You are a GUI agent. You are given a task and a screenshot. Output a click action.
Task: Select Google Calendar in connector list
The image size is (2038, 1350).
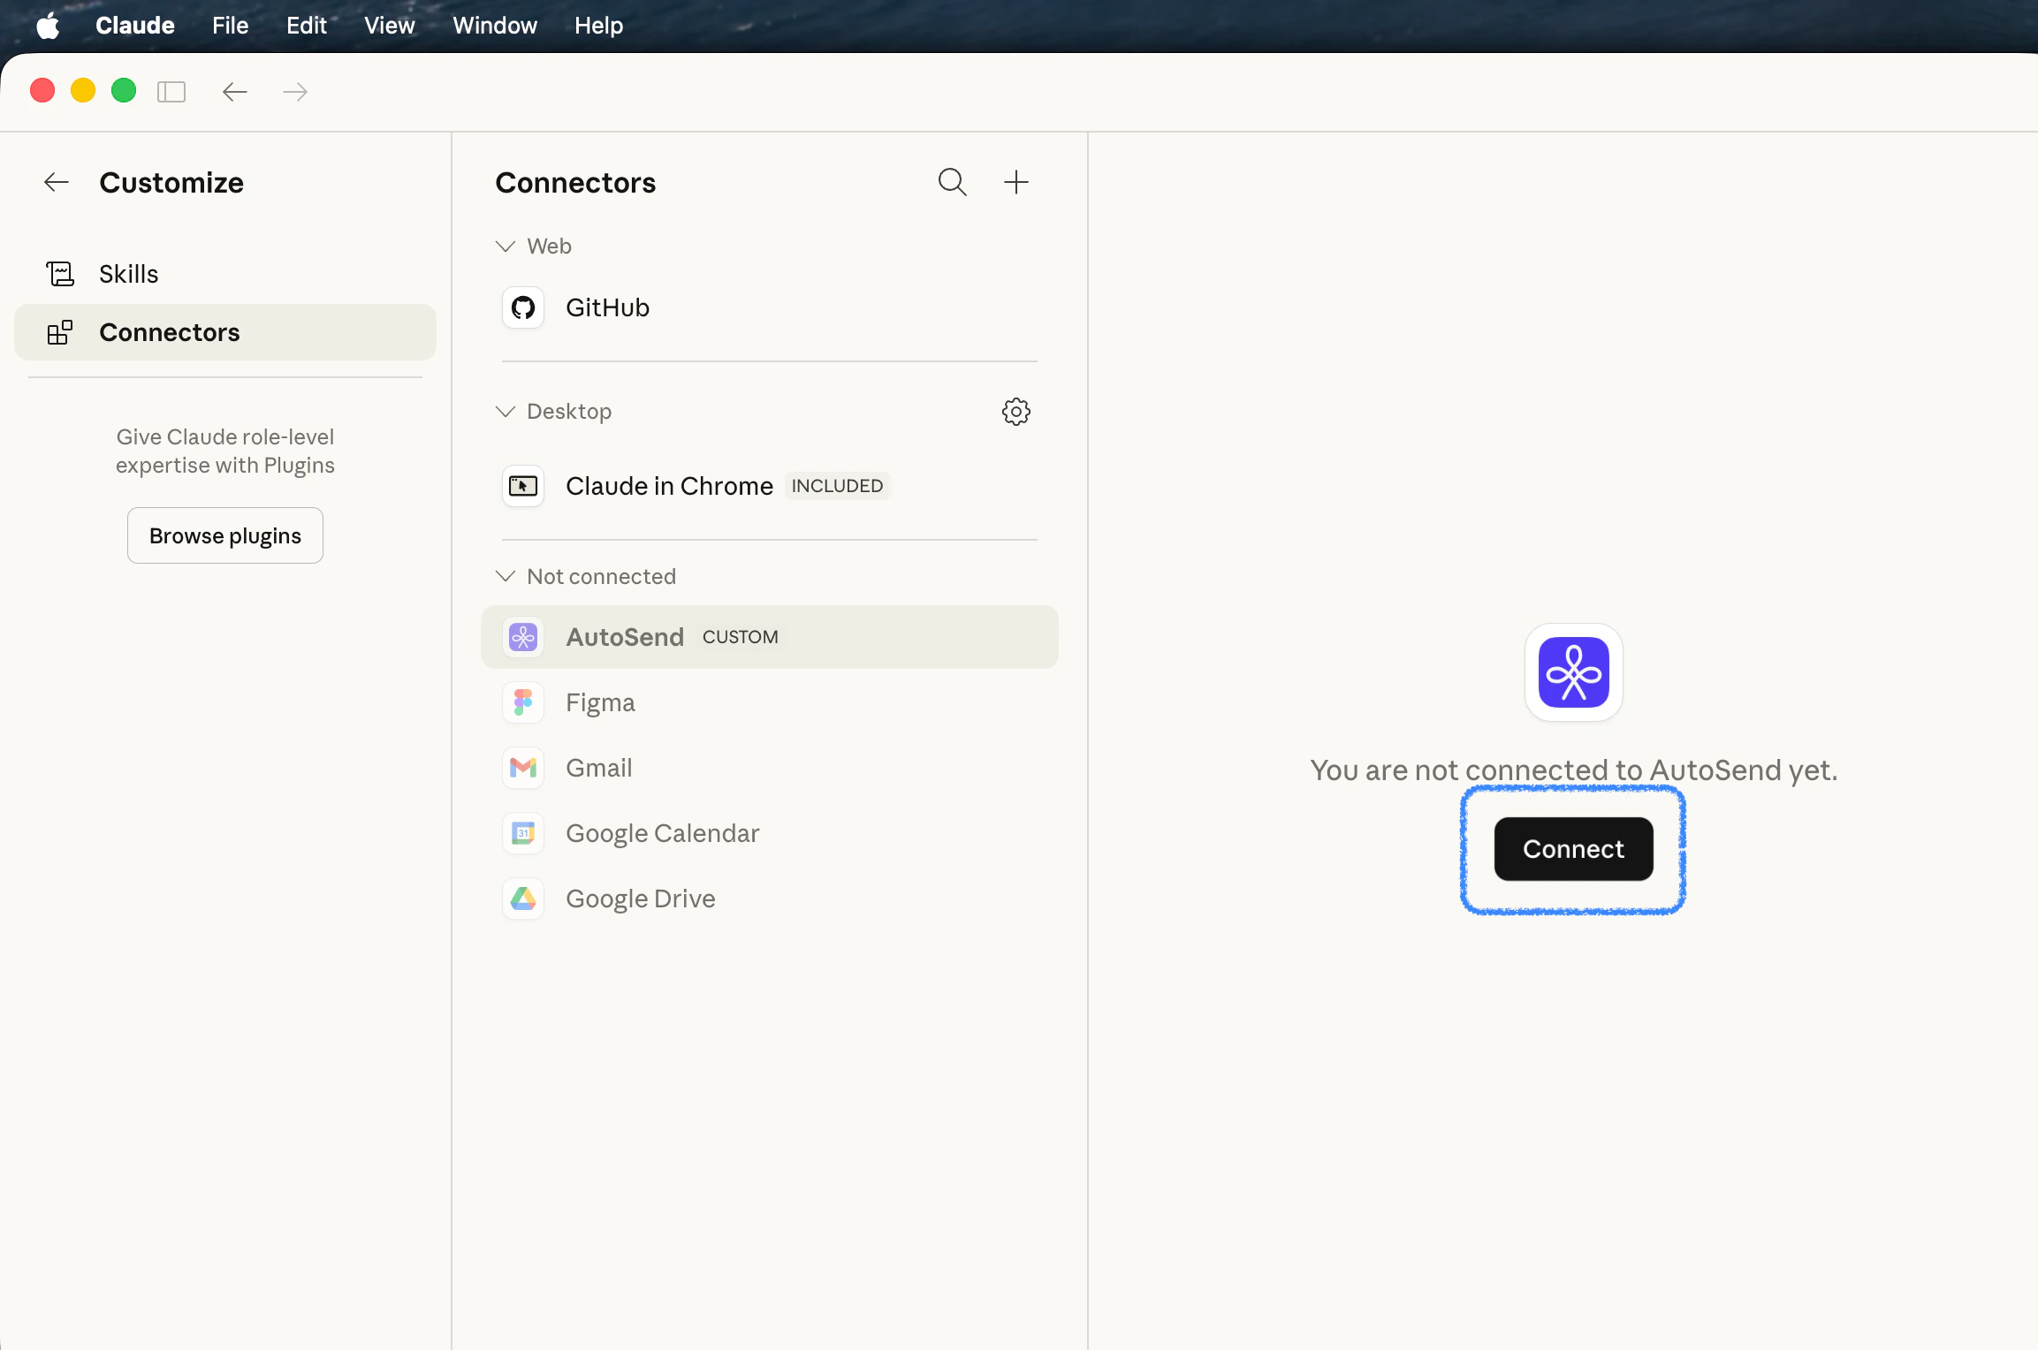(x=662, y=834)
